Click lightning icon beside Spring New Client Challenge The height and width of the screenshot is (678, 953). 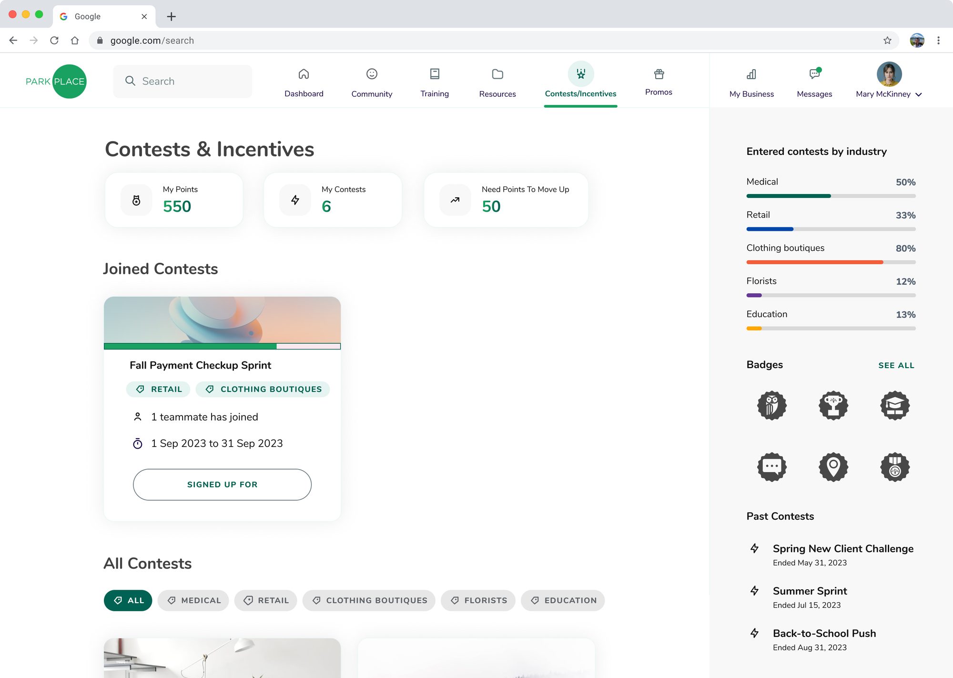(x=755, y=548)
